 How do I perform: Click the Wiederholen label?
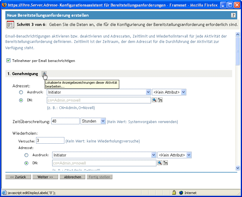[25, 134]
